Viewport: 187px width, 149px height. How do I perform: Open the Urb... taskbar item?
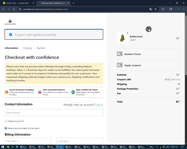coord(150,147)
